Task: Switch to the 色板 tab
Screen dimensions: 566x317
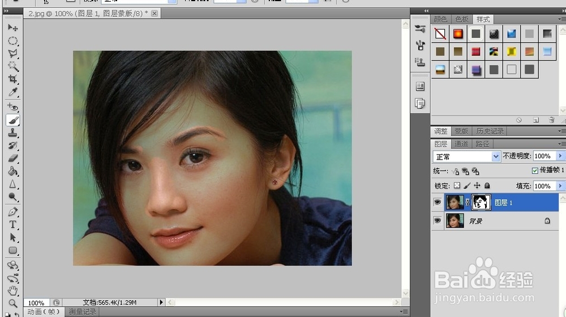Action: [x=462, y=19]
